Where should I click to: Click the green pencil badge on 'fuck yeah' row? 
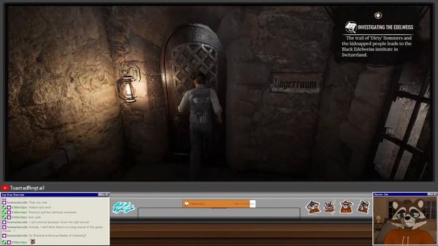pos(4,217)
